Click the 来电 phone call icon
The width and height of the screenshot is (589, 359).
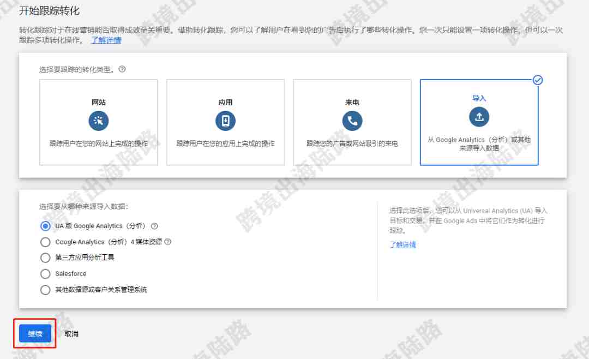[x=352, y=121]
